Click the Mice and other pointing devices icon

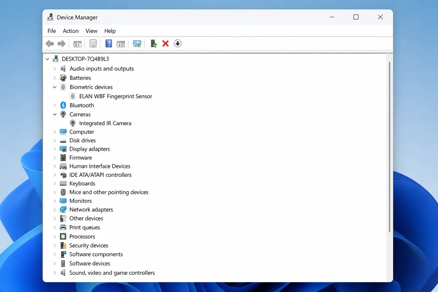pos(63,192)
